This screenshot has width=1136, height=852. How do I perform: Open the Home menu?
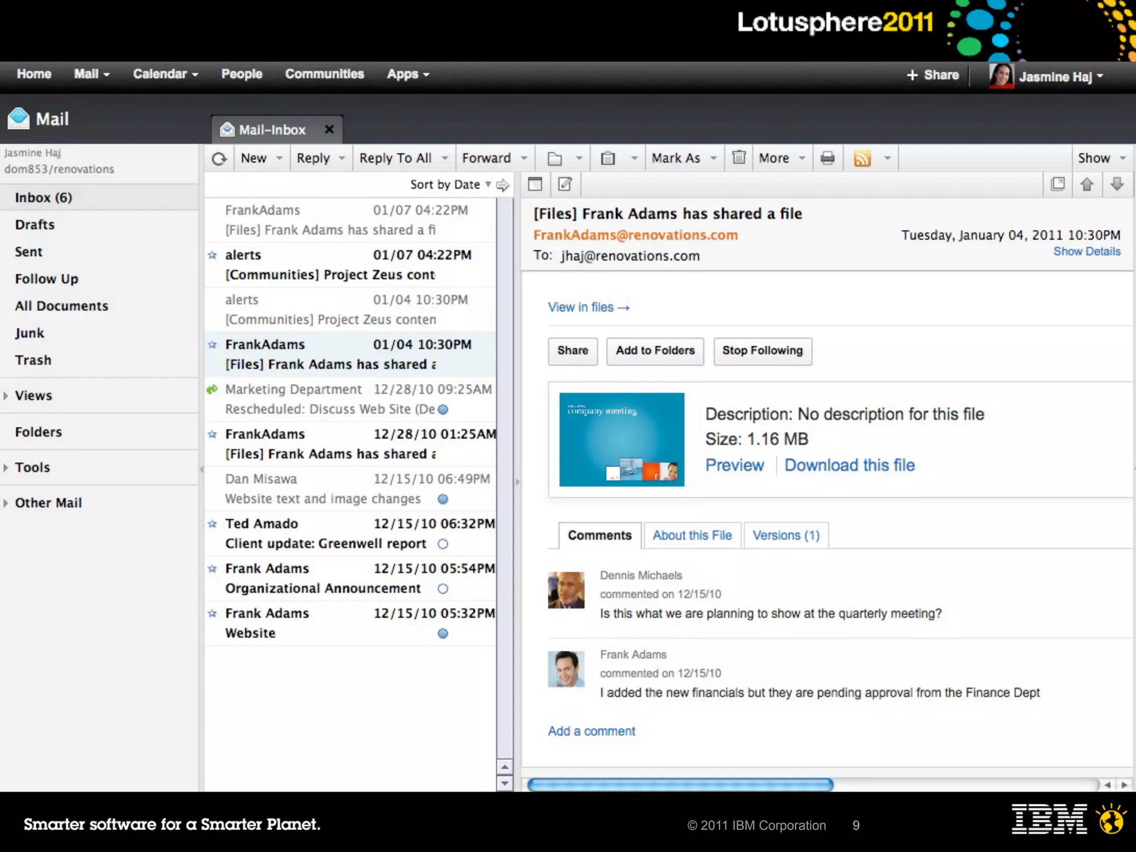click(34, 74)
